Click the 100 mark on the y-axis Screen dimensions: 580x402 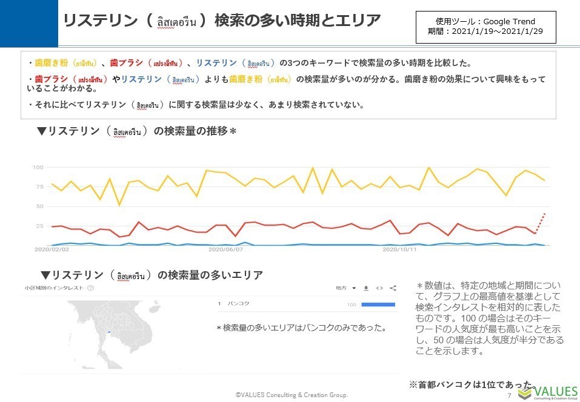coord(38,168)
